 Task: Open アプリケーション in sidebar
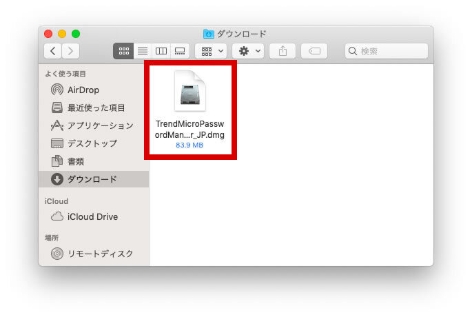pyautogui.click(x=92, y=125)
